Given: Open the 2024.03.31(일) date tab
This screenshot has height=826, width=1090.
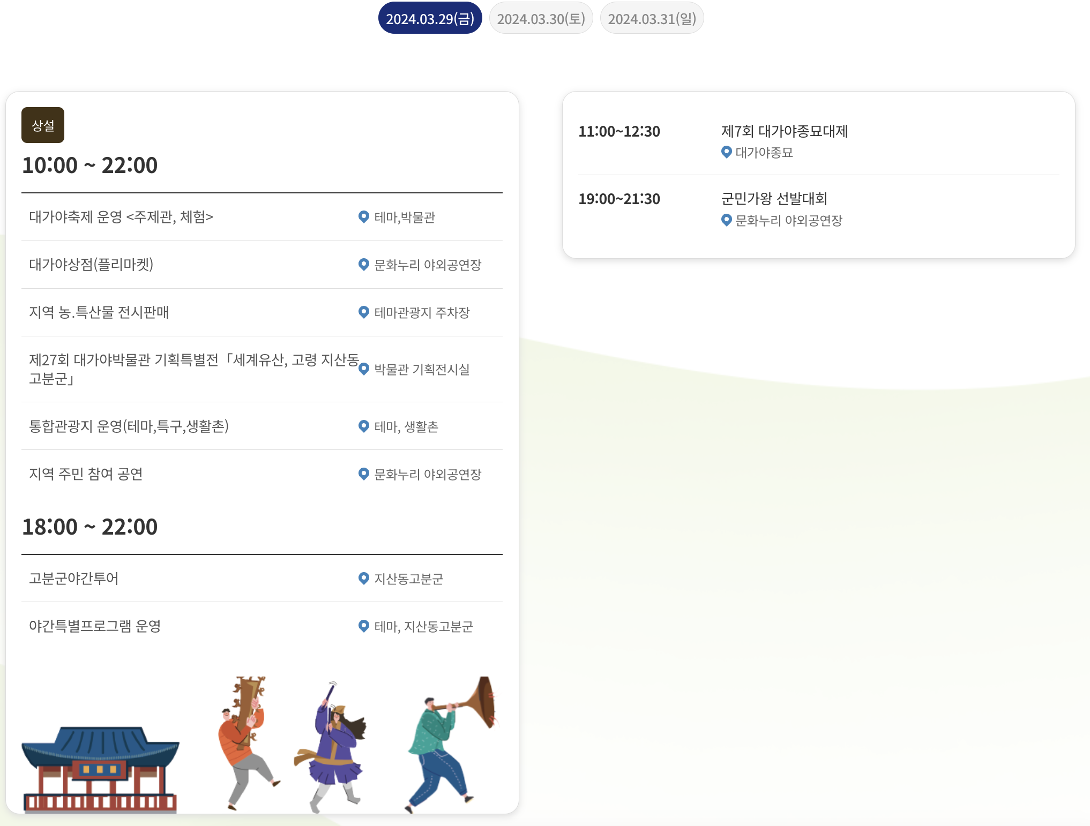Looking at the screenshot, I should pos(652,19).
